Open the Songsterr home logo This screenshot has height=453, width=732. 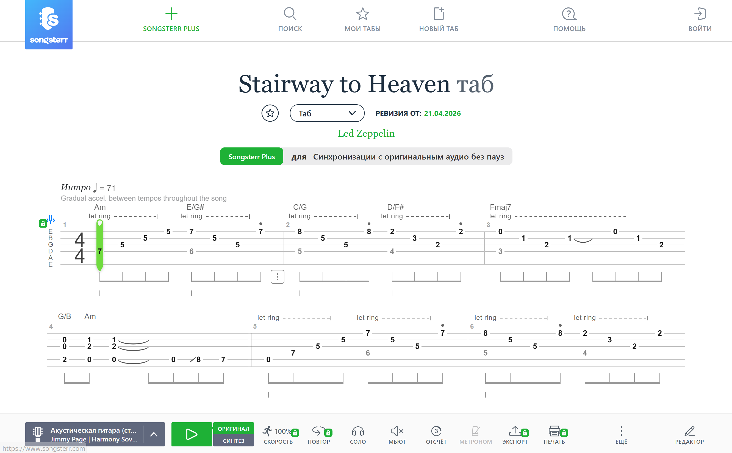(49, 24)
